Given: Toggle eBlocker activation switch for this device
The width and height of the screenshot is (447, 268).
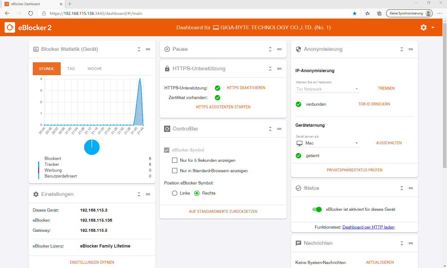Looking at the screenshot, I should [317, 209].
